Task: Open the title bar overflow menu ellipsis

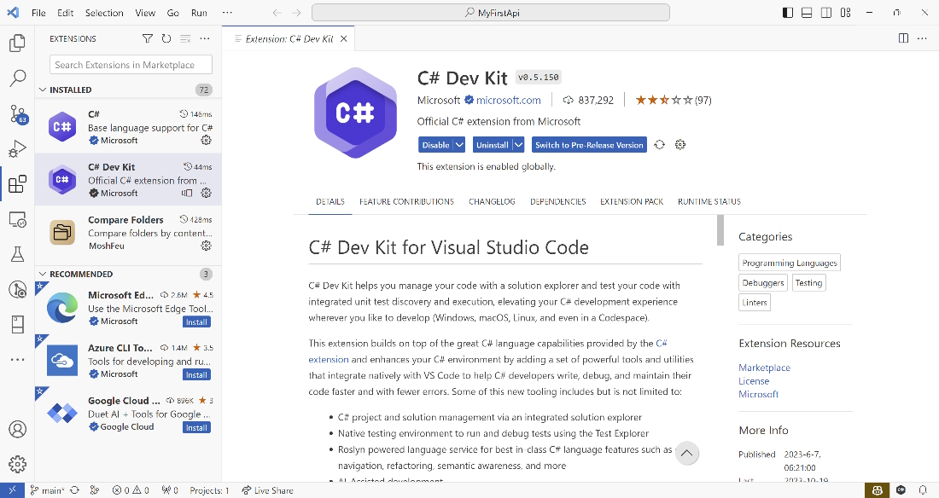Action: click(227, 13)
